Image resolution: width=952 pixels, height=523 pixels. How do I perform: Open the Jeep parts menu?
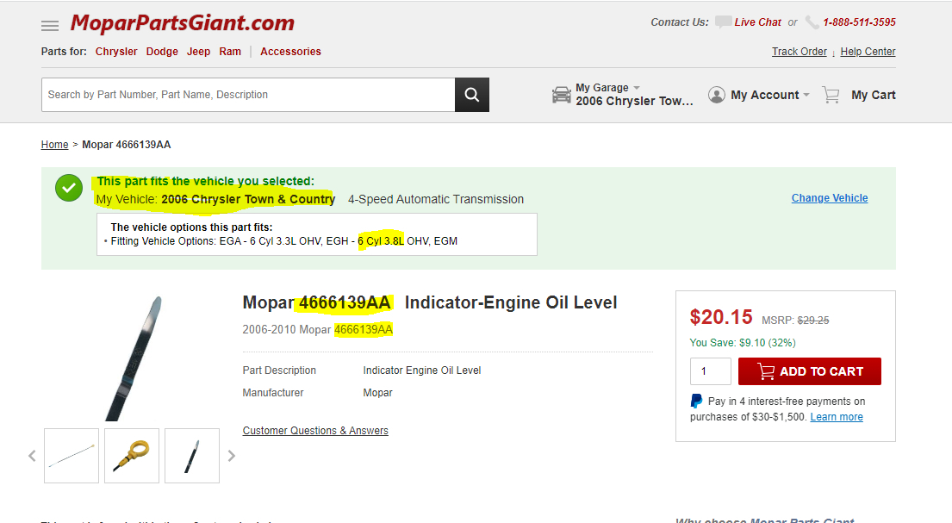(199, 52)
